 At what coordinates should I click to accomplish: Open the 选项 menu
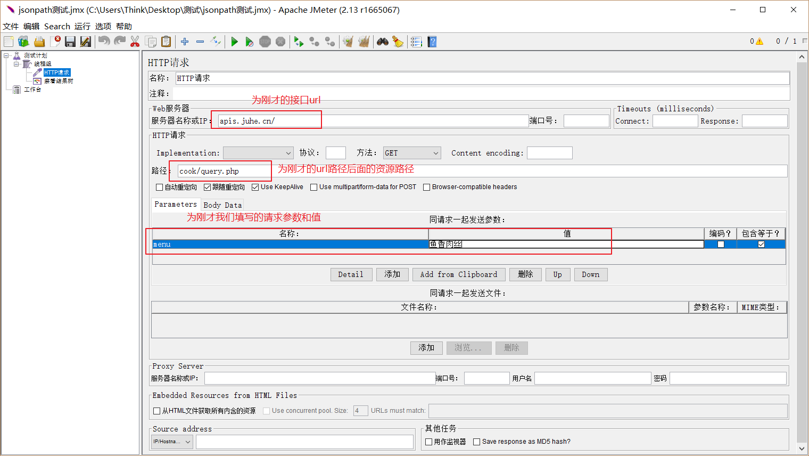pyautogui.click(x=103, y=26)
